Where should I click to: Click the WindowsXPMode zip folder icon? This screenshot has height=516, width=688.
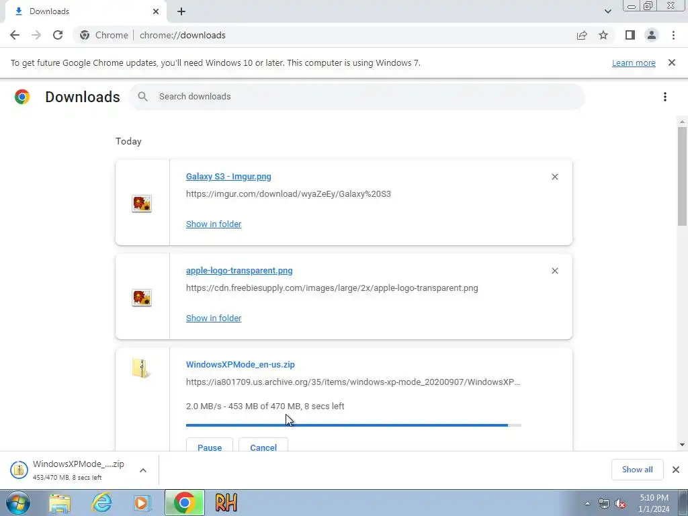[x=141, y=368]
